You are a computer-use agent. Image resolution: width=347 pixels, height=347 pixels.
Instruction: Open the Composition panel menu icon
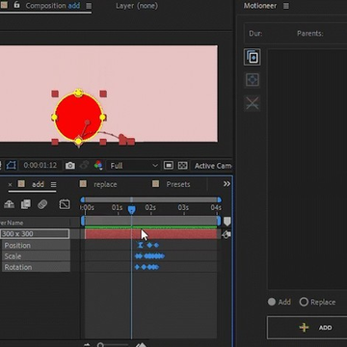tap(89, 6)
